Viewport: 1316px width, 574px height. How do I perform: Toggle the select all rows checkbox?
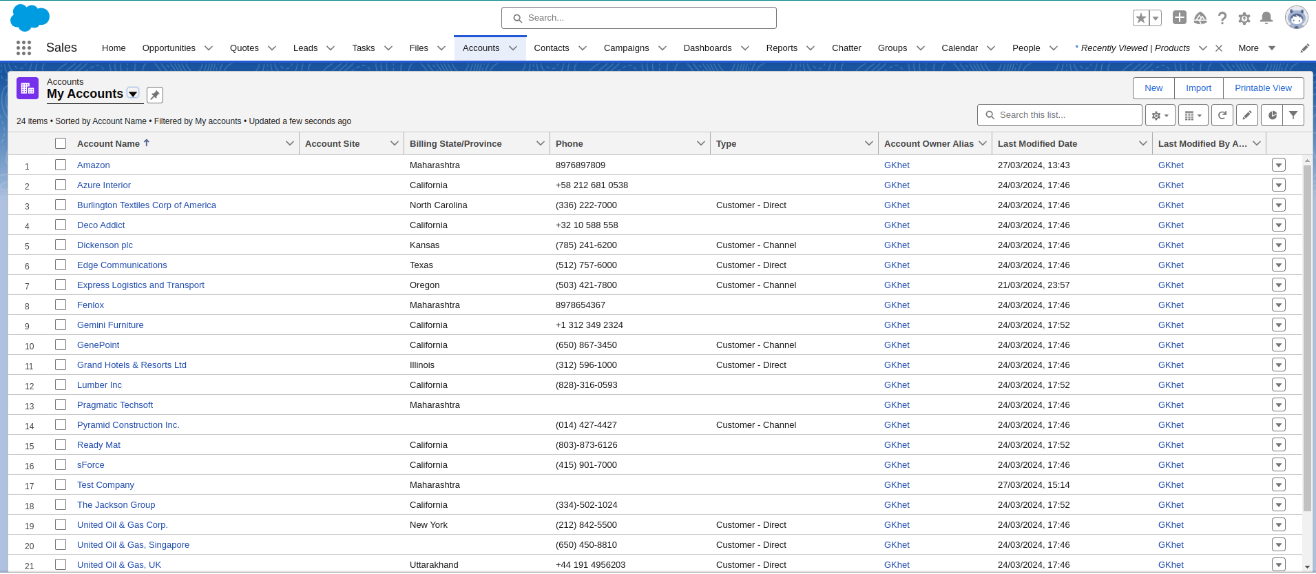[x=61, y=143]
